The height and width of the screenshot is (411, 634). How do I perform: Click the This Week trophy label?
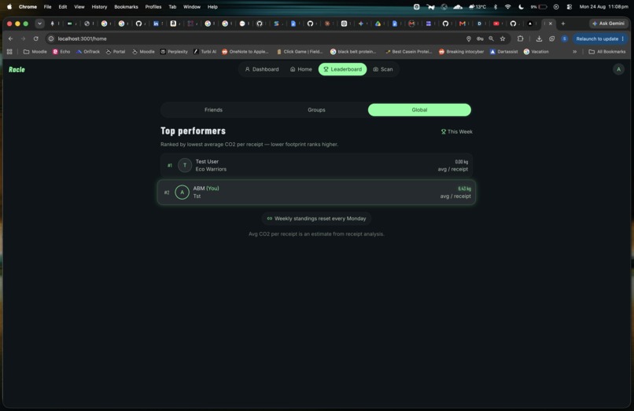456,132
